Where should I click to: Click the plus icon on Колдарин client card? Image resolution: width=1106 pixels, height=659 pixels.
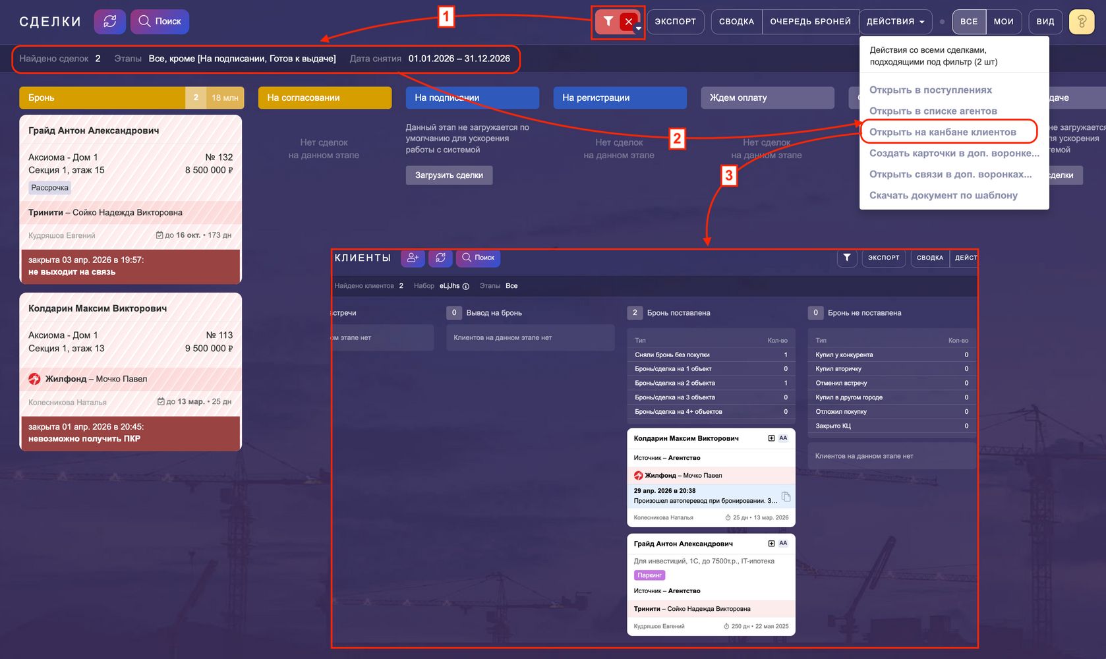point(771,438)
